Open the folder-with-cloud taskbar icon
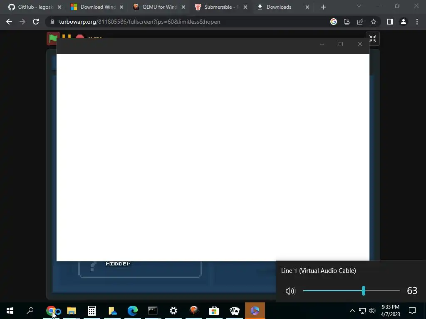The image size is (426, 319). 112,311
